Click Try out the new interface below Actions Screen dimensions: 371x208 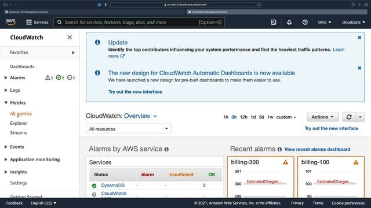tap(331, 128)
